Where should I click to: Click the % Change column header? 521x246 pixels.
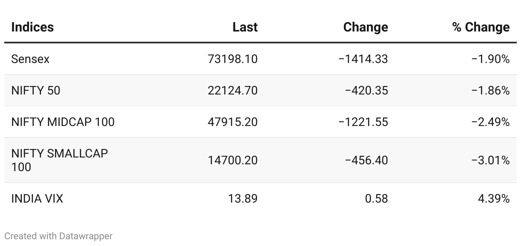(x=481, y=27)
